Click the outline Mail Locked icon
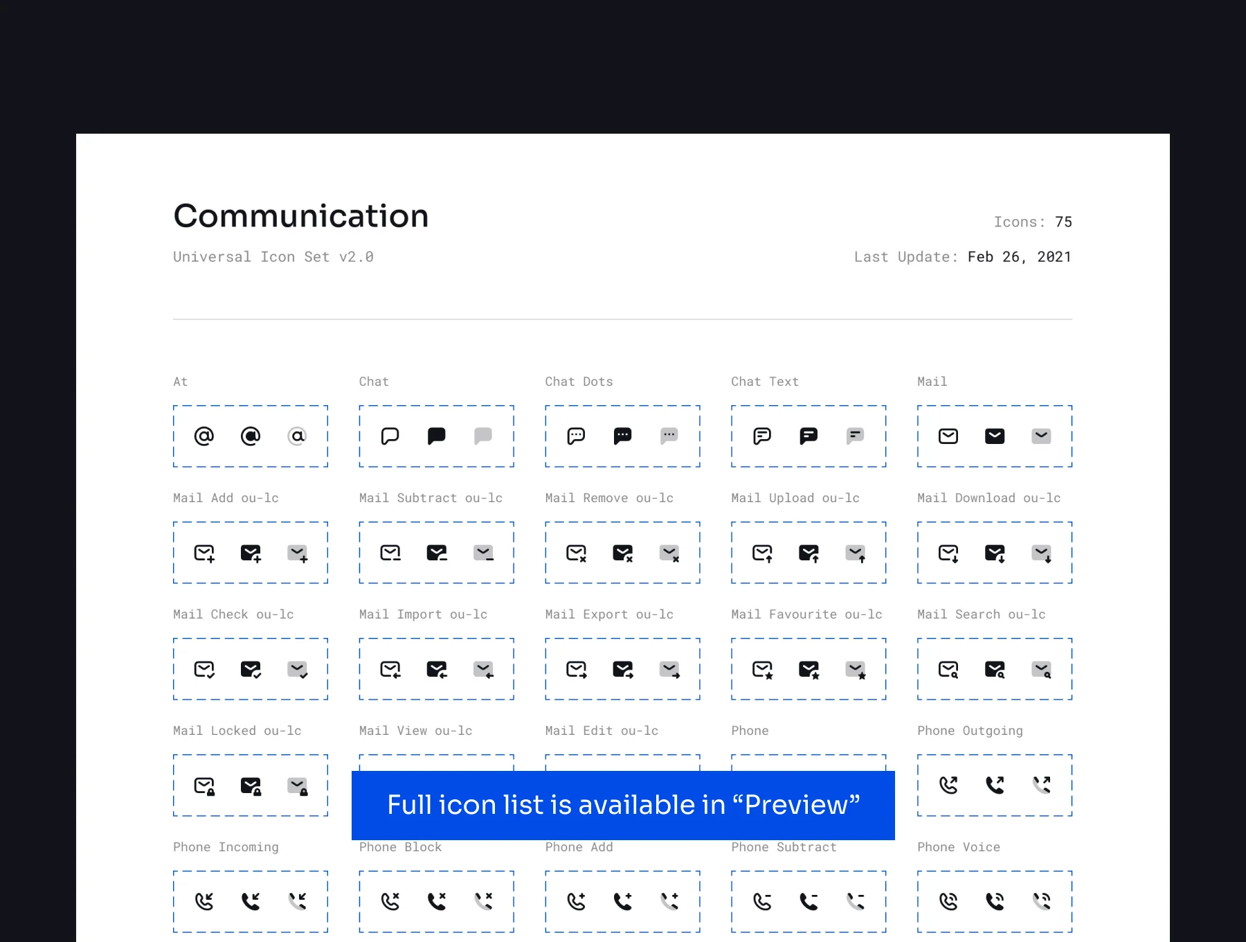The height and width of the screenshot is (942, 1246). (x=204, y=785)
